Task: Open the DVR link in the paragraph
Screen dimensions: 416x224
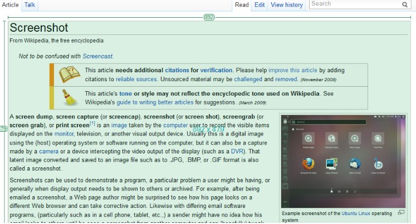Action: (237, 151)
